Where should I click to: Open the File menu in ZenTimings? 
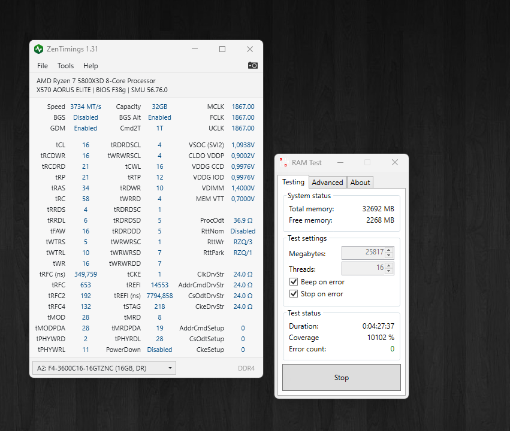(x=43, y=66)
